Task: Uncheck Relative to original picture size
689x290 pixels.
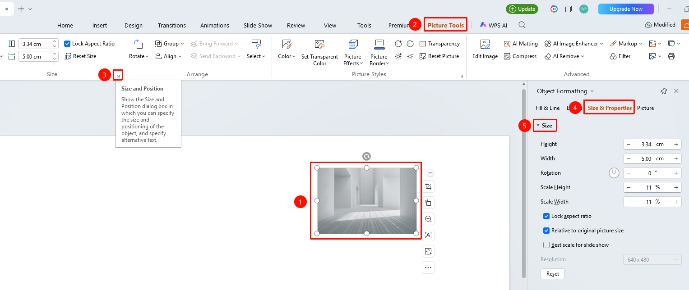Action: click(546, 231)
